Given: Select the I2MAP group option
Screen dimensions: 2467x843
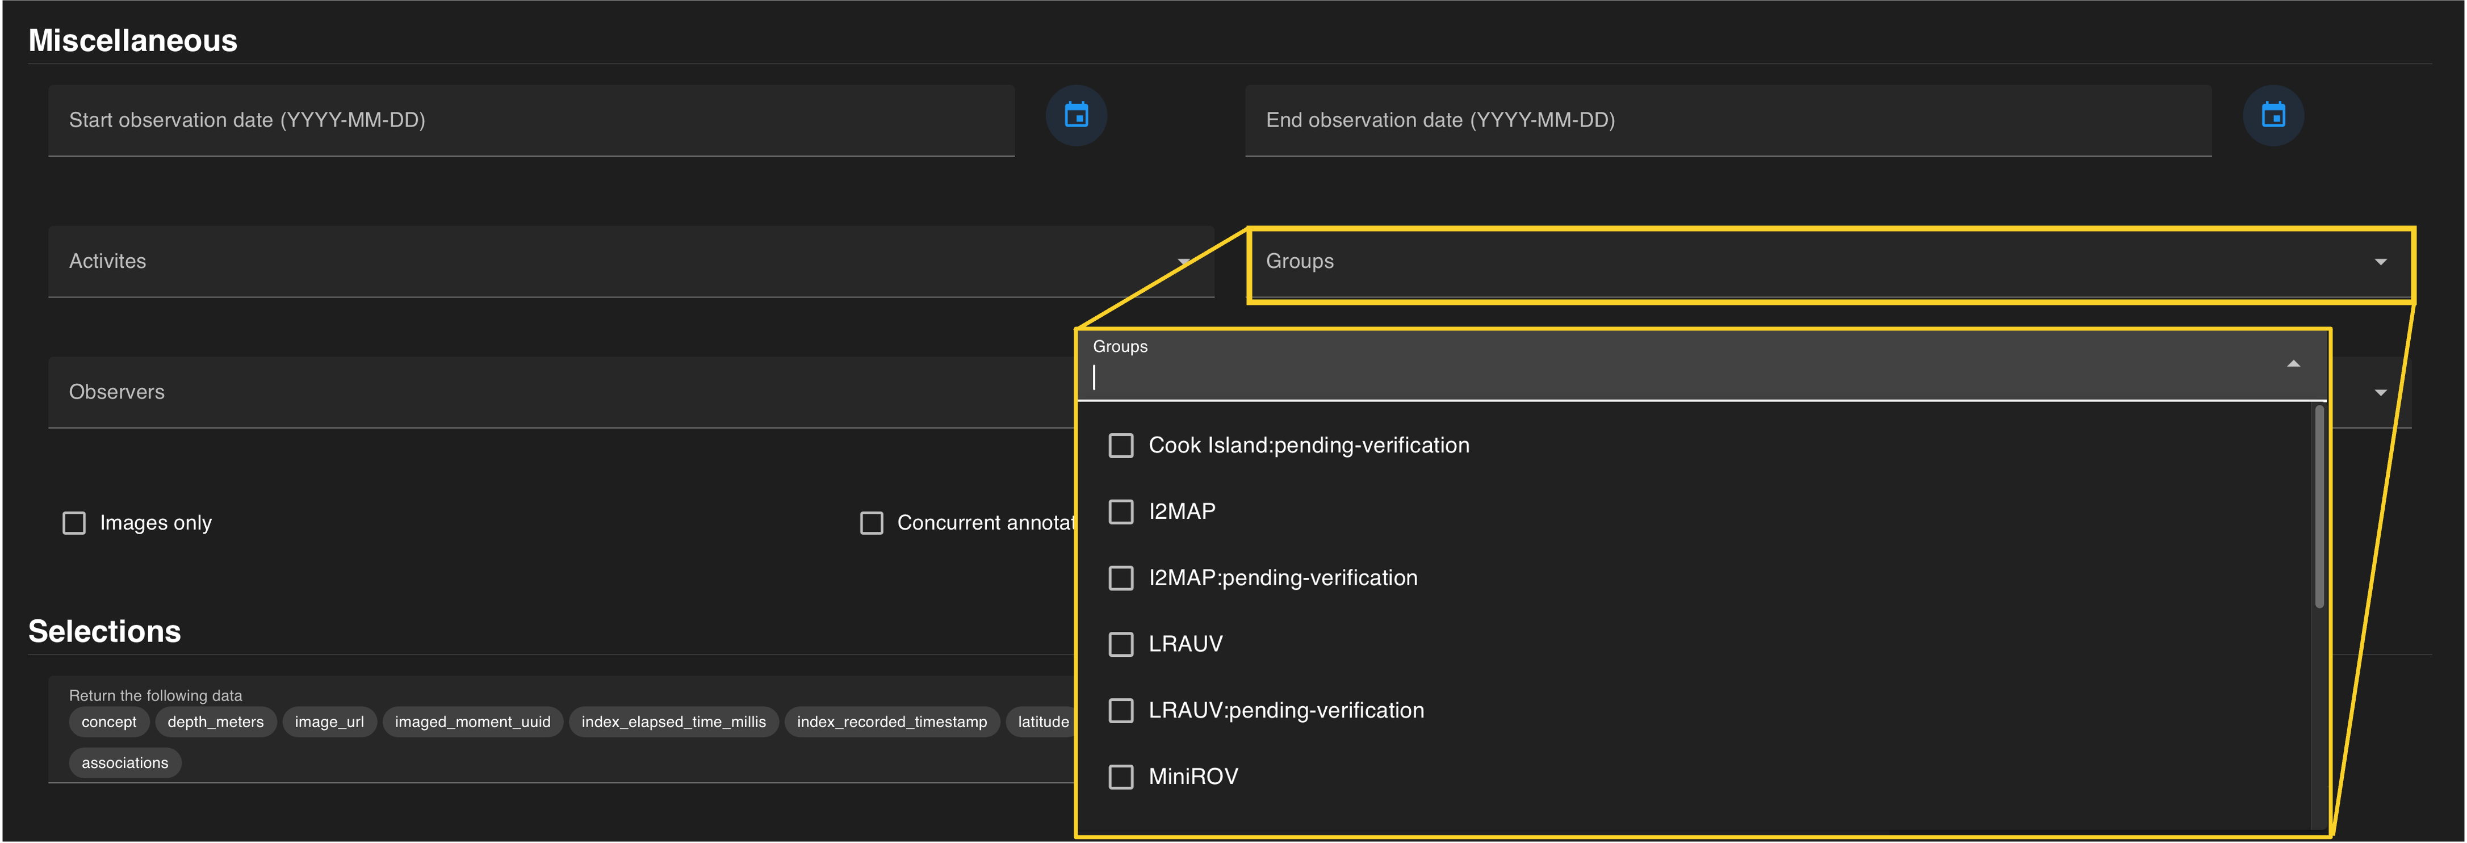Looking at the screenshot, I should pos(1120,511).
